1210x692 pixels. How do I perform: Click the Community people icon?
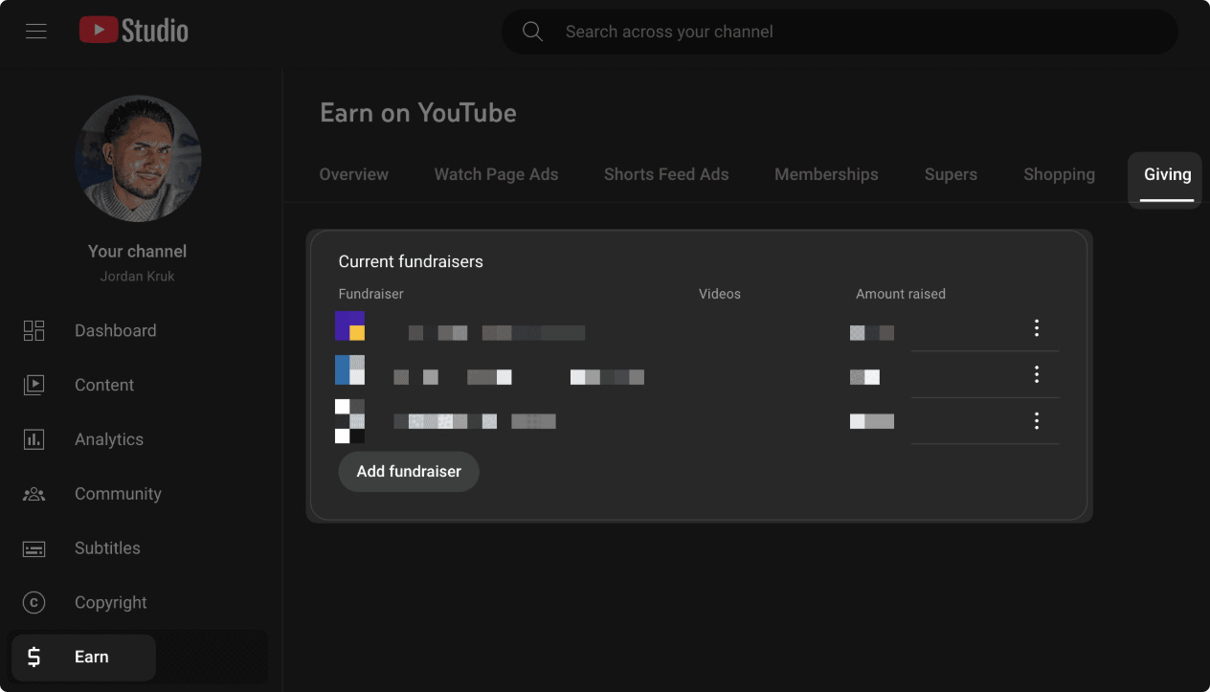click(34, 494)
